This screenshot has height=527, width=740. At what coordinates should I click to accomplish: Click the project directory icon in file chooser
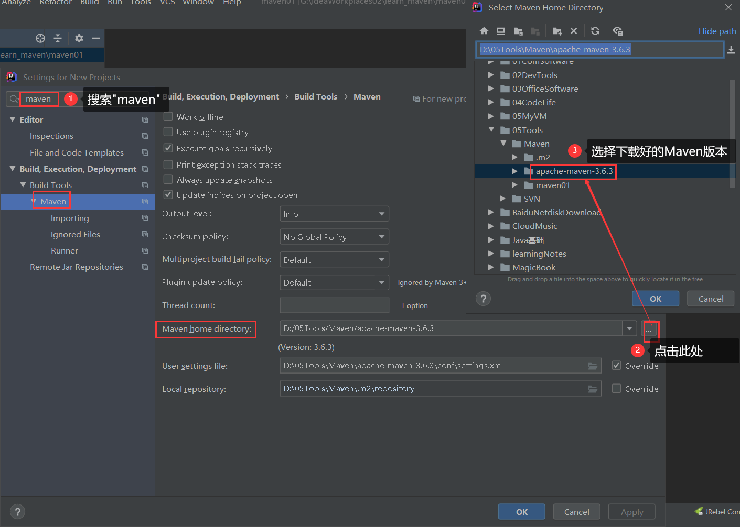click(x=518, y=31)
